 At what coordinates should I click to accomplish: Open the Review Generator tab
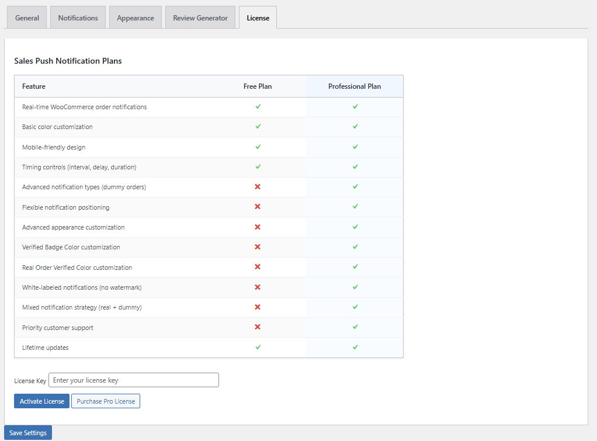pyautogui.click(x=200, y=18)
